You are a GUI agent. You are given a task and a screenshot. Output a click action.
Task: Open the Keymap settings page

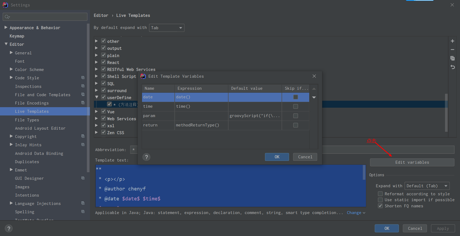[17, 36]
